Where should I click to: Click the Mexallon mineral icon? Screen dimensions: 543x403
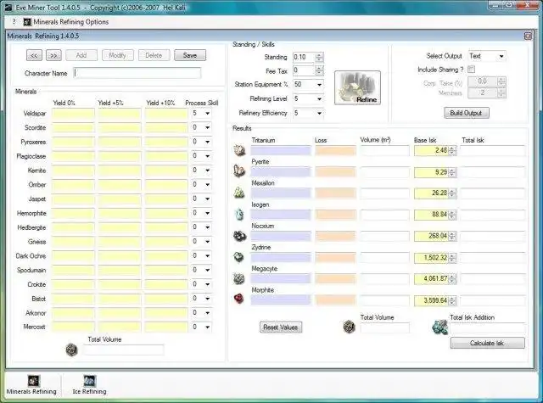[239, 193]
